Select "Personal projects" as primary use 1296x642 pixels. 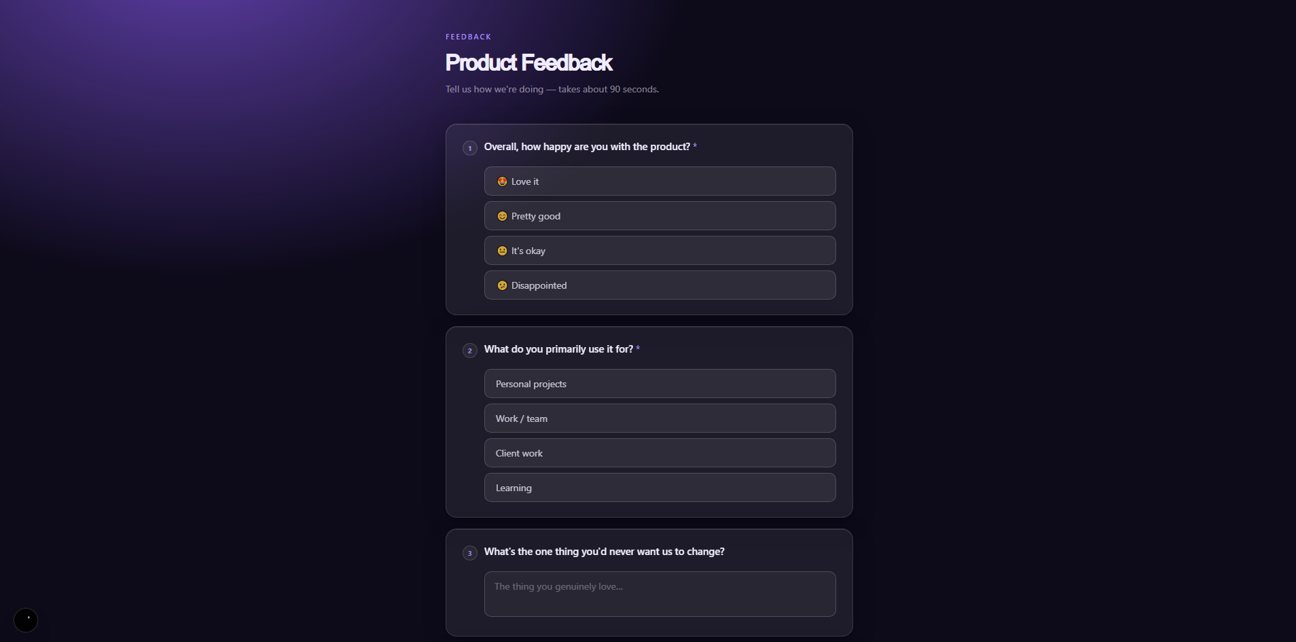pyautogui.click(x=531, y=384)
